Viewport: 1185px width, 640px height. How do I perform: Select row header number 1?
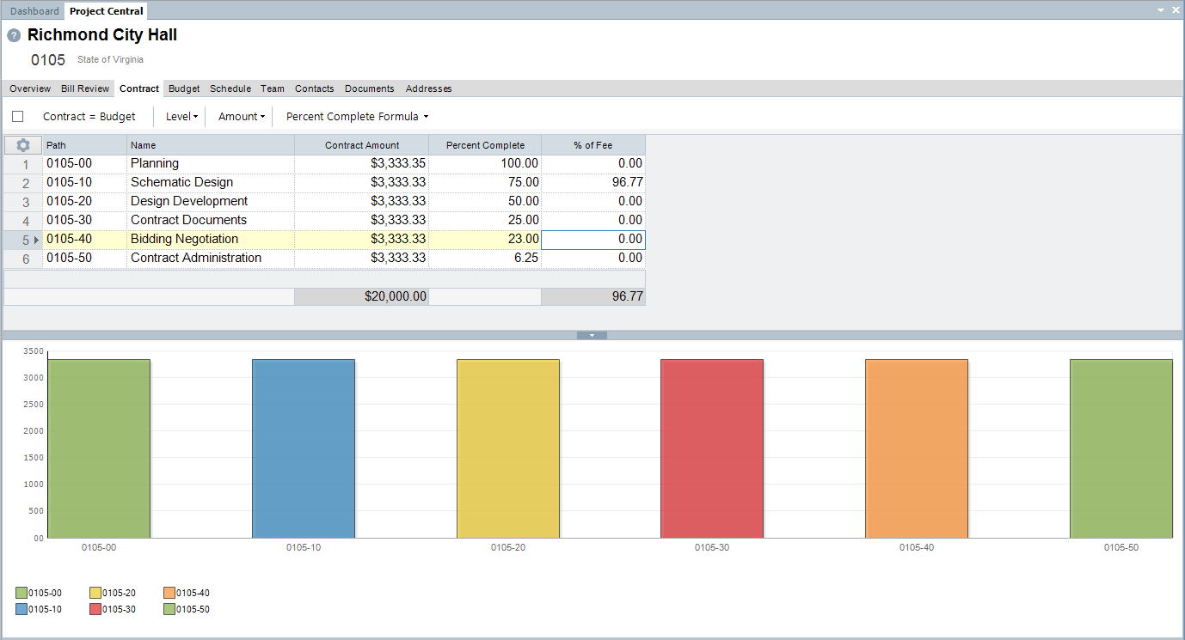[23, 164]
